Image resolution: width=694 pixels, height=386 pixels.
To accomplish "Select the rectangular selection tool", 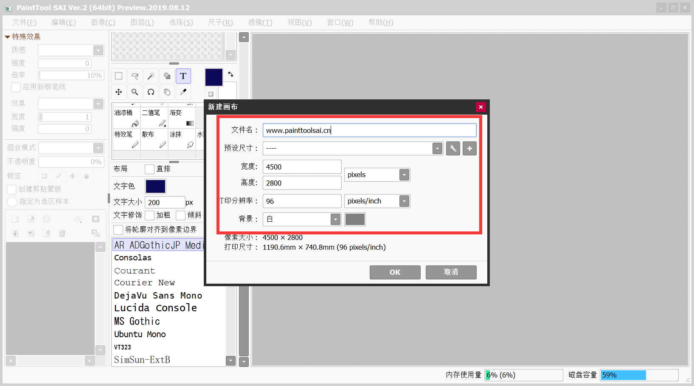I will [118, 76].
